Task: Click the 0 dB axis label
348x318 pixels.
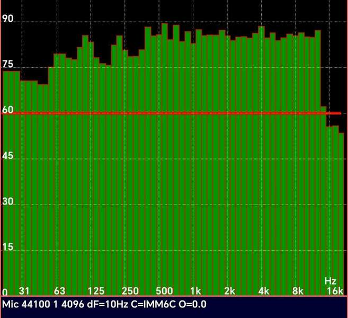Action: (5, 293)
